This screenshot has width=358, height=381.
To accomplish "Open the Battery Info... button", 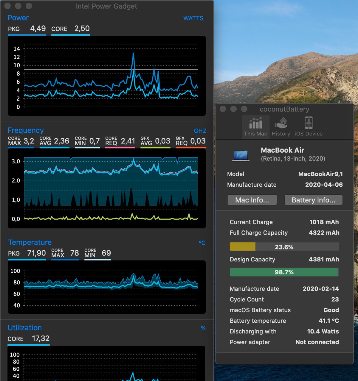I will coord(313,200).
